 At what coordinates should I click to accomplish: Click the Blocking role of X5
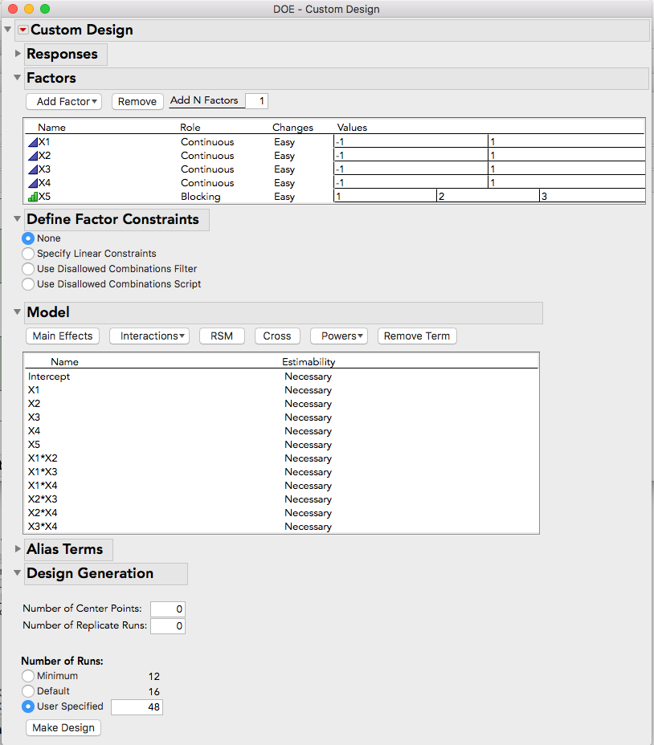point(201,197)
